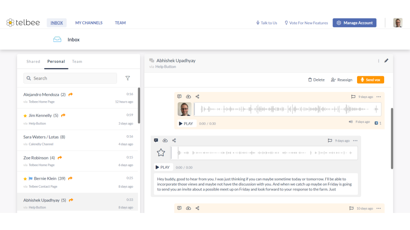Flag the first voice message
Image resolution: width=410 pixels, height=230 pixels.
tap(353, 97)
